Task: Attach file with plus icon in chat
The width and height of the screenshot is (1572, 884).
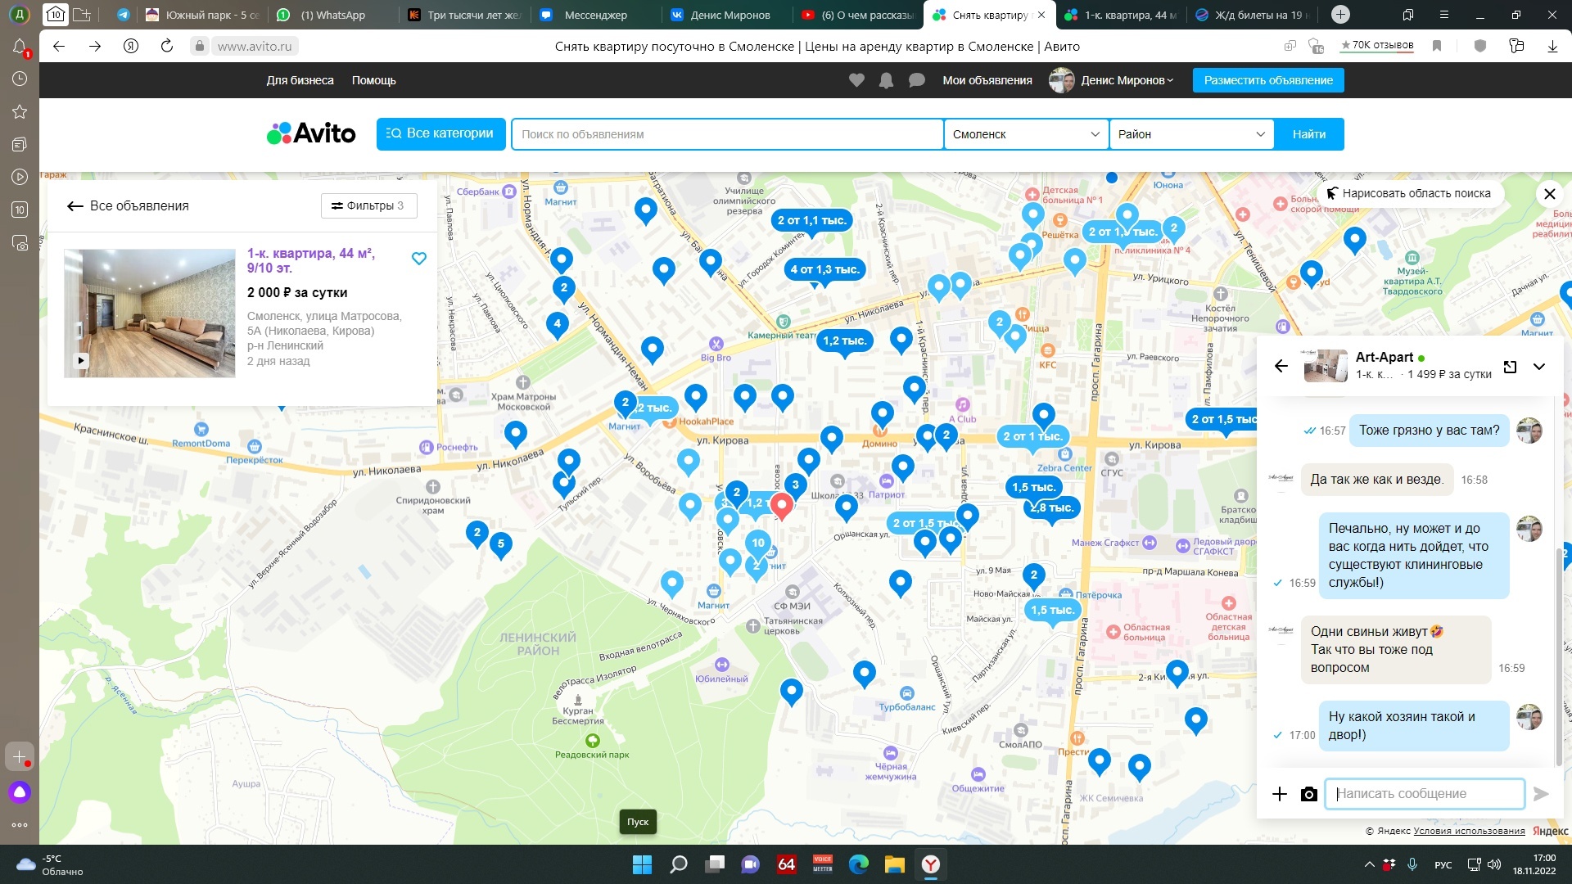Action: (1280, 793)
